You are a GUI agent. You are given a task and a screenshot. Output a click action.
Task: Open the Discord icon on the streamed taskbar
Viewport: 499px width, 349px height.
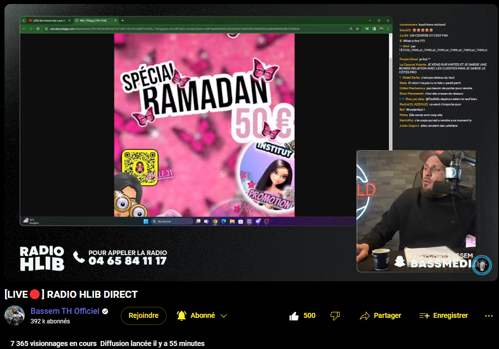click(x=258, y=221)
